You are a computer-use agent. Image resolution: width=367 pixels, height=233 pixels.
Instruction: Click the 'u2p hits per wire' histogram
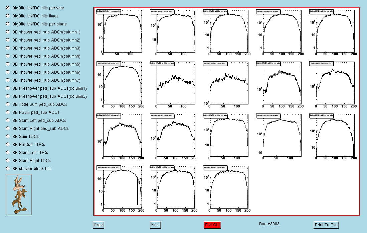282,31
